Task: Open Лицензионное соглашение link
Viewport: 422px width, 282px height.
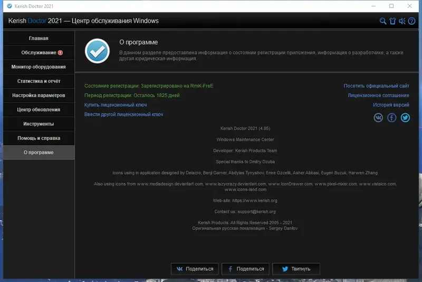Action: pyautogui.click(x=378, y=95)
